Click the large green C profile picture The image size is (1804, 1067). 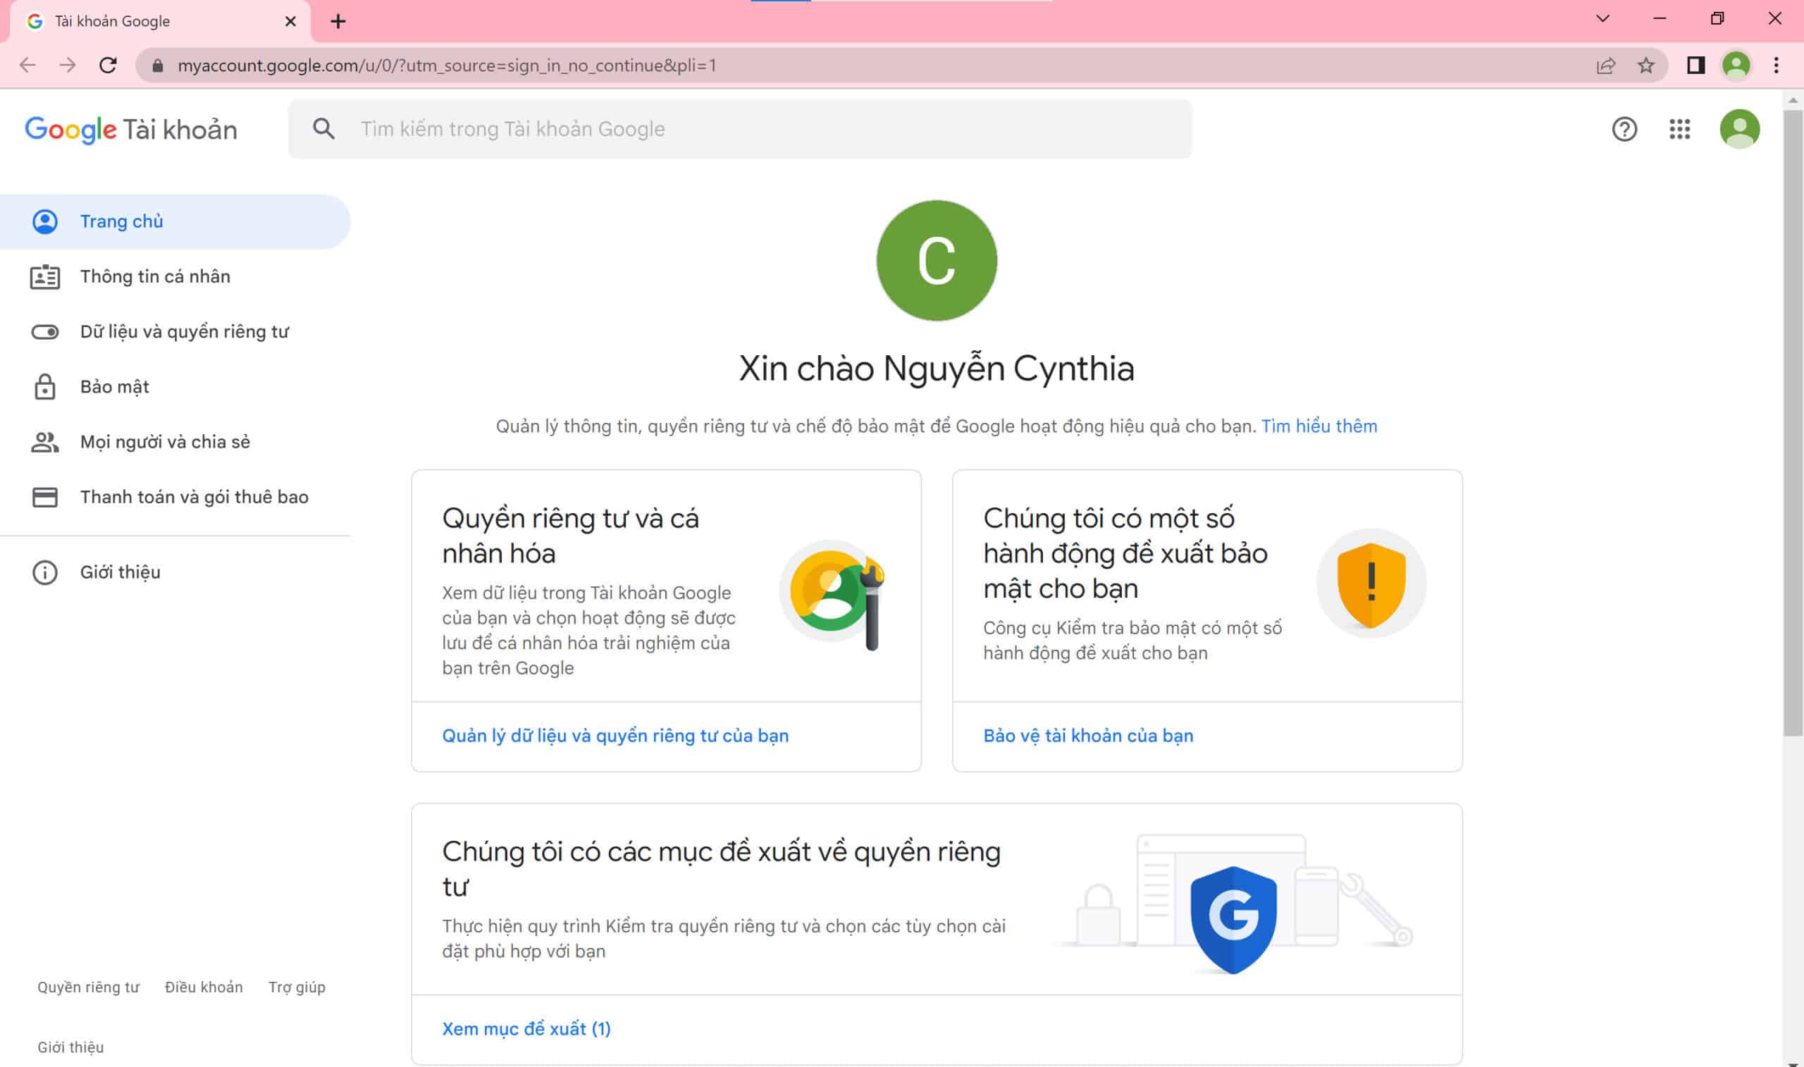coord(937,260)
